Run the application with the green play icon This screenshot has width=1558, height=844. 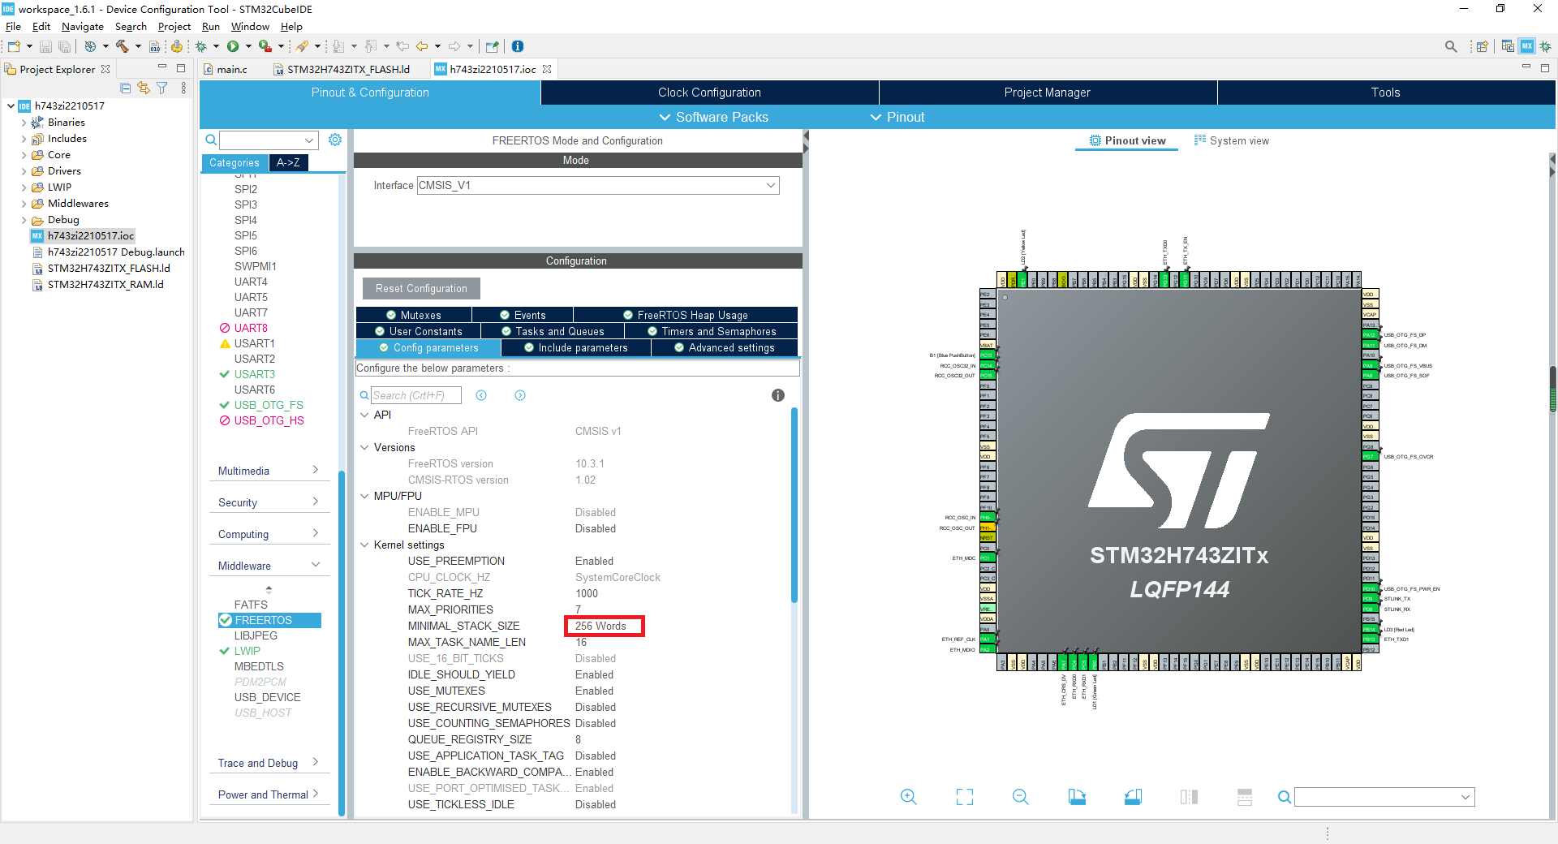[234, 46]
